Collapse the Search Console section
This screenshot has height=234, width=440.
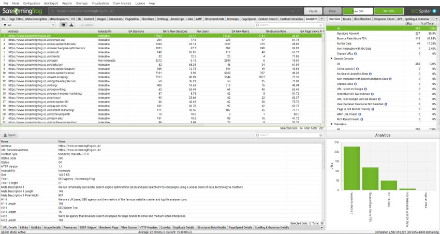[331, 58]
